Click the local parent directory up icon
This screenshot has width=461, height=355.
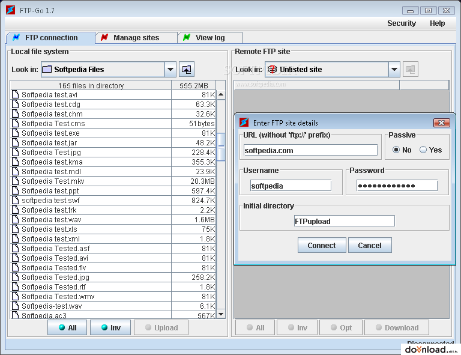coord(187,70)
